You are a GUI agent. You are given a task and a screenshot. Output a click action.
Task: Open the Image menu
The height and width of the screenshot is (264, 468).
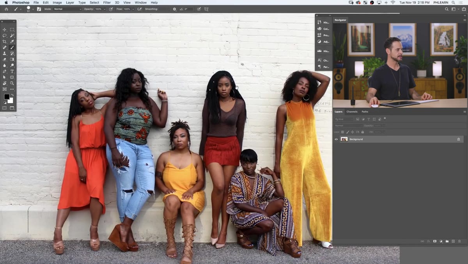57,2
